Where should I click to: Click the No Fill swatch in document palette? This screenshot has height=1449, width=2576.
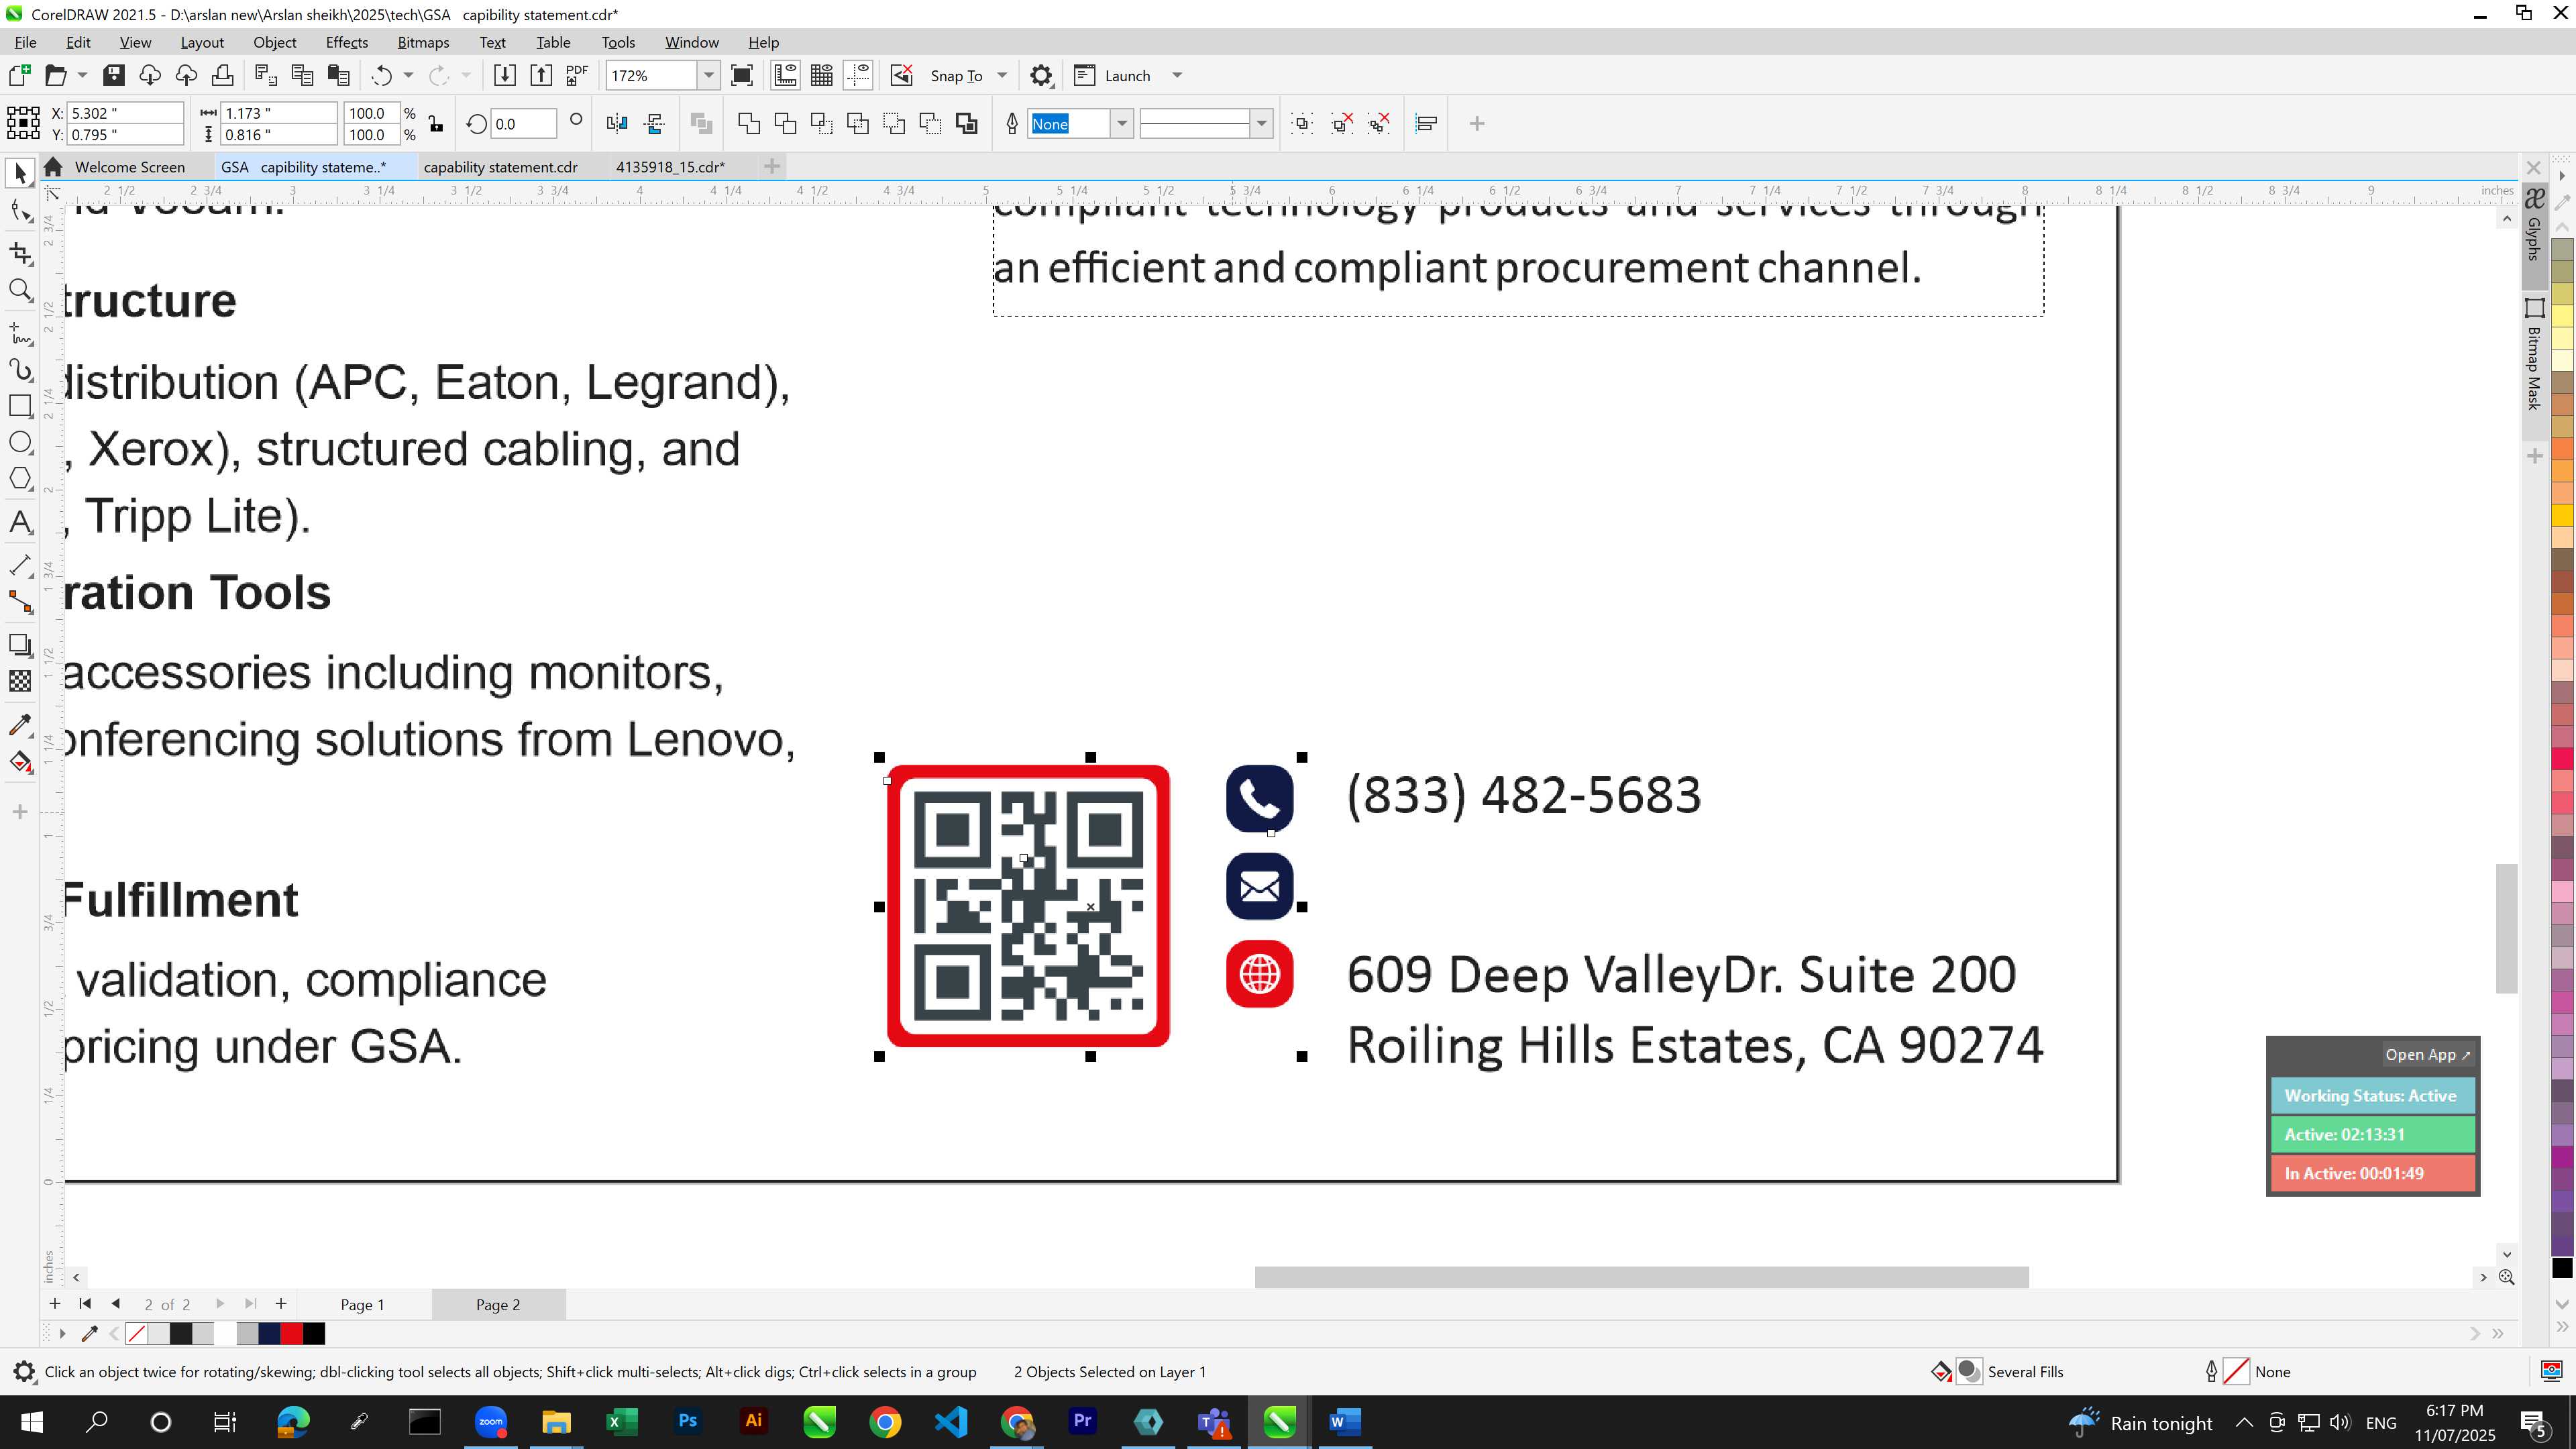pos(137,1333)
